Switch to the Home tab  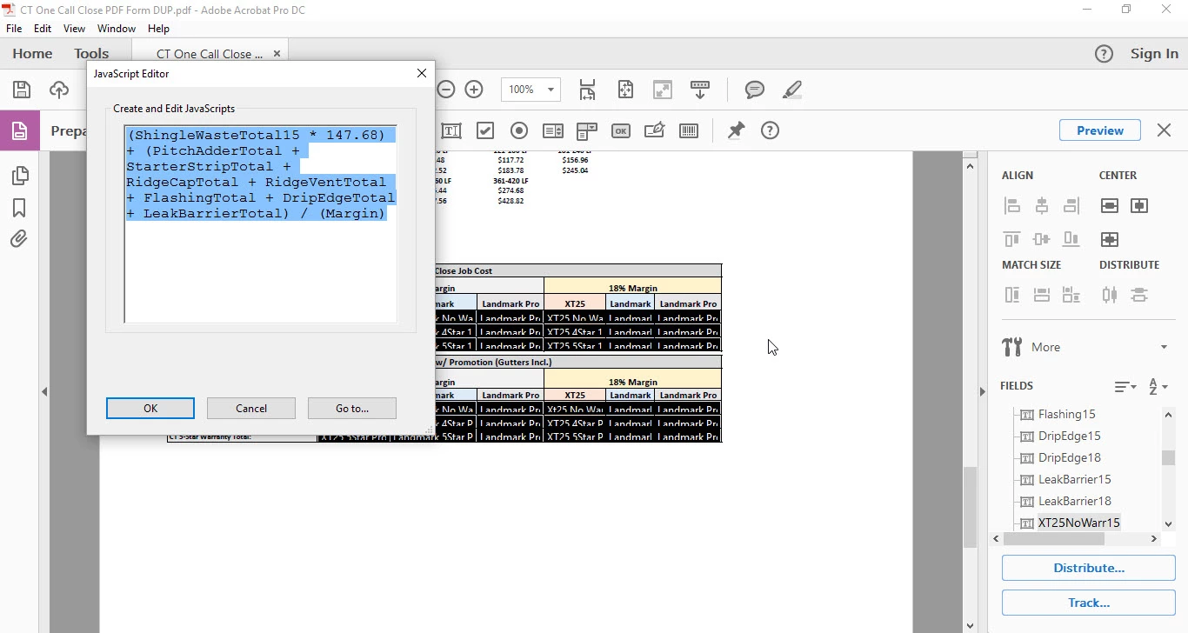32,54
